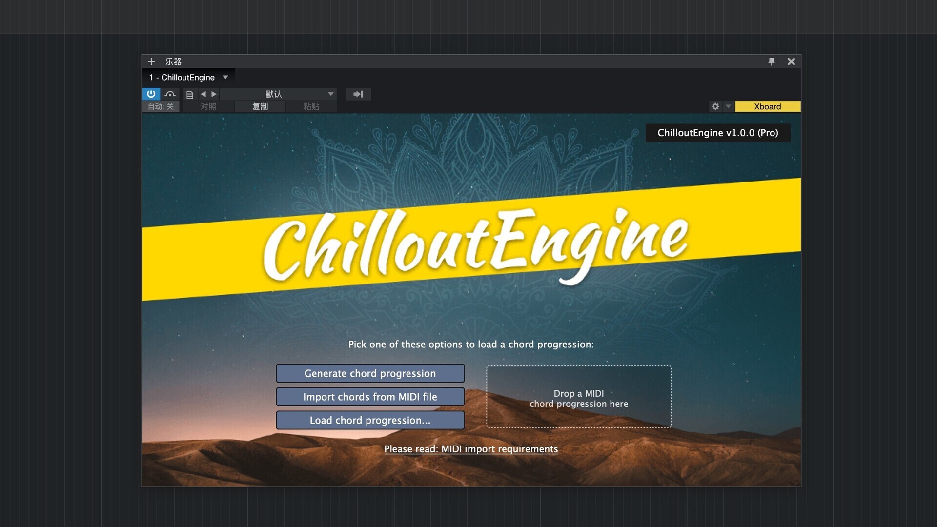The width and height of the screenshot is (937, 527).
Task: Add a new instrument with plus icon
Action: 151,61
